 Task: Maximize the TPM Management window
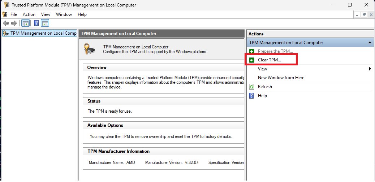pyautogui.click(x=350, y=5)
